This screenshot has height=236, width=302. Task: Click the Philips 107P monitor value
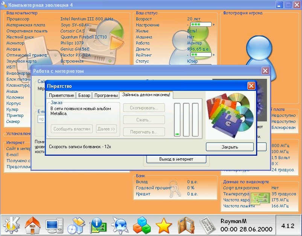(x=72, y=43)
